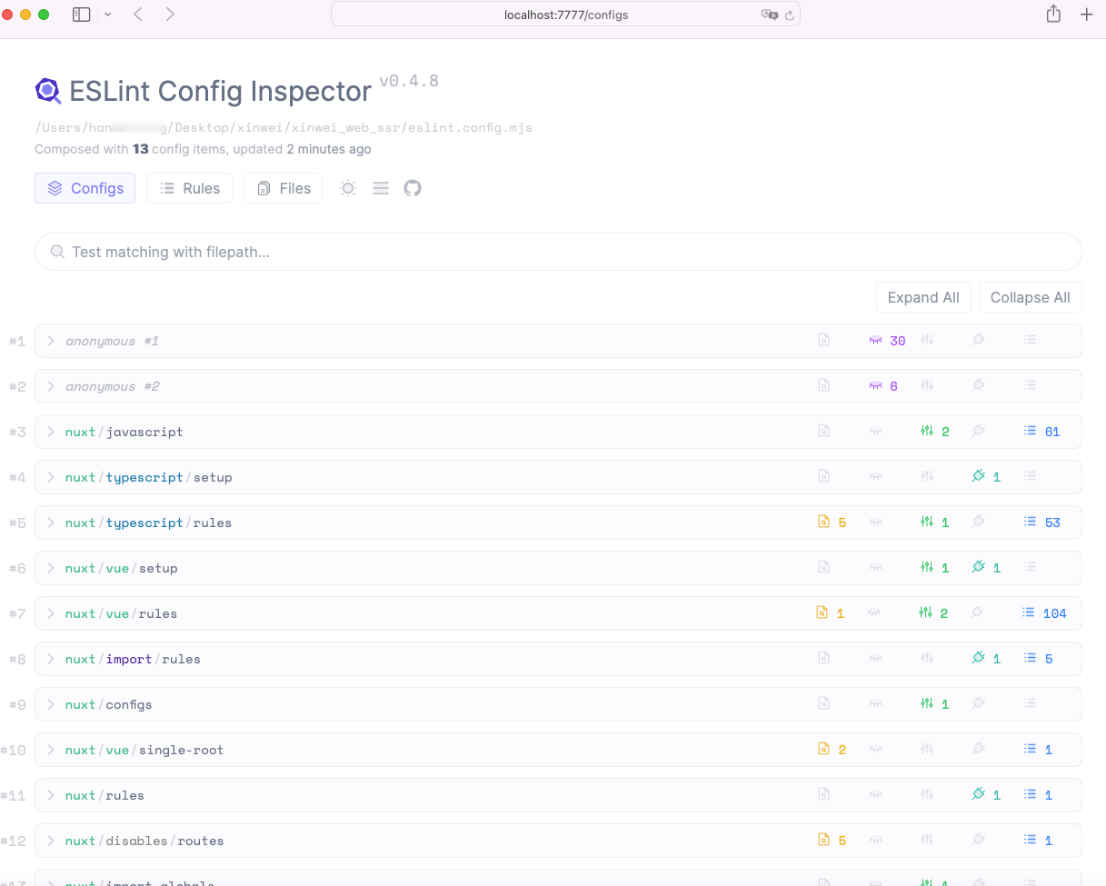Click the 'nuxt/vue/rules' config name
The height and width of the screenshot is (886, 1106).
[122, 613]
